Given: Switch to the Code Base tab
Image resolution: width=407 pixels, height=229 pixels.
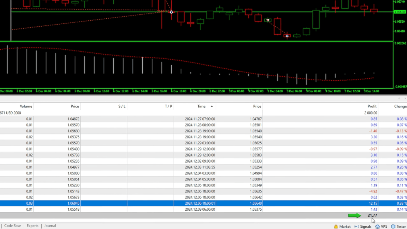Looking at the screenshot, I should 12,226.
